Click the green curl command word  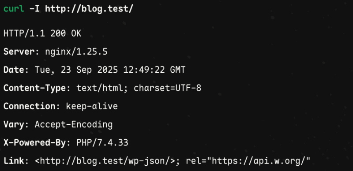(14, 9)
